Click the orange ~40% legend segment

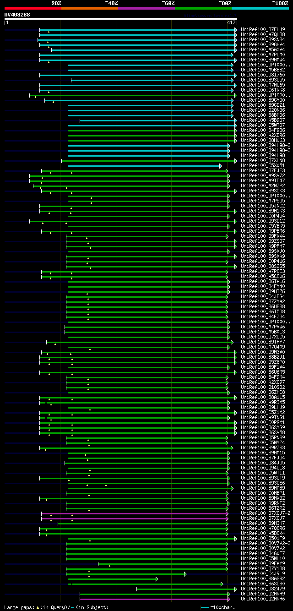89,8
